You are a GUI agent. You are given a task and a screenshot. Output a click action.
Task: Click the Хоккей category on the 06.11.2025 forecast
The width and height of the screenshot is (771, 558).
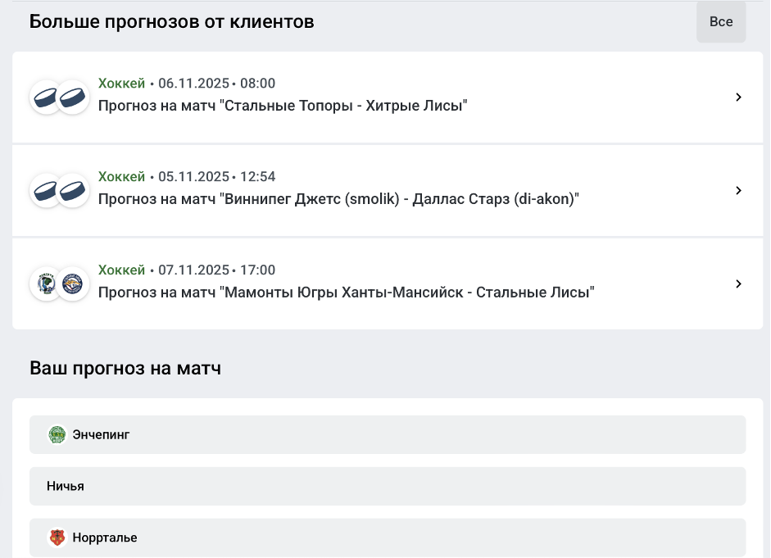(x=121, y=84)
